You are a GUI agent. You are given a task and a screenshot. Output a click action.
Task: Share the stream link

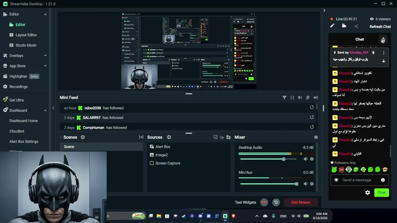(356, 26)
